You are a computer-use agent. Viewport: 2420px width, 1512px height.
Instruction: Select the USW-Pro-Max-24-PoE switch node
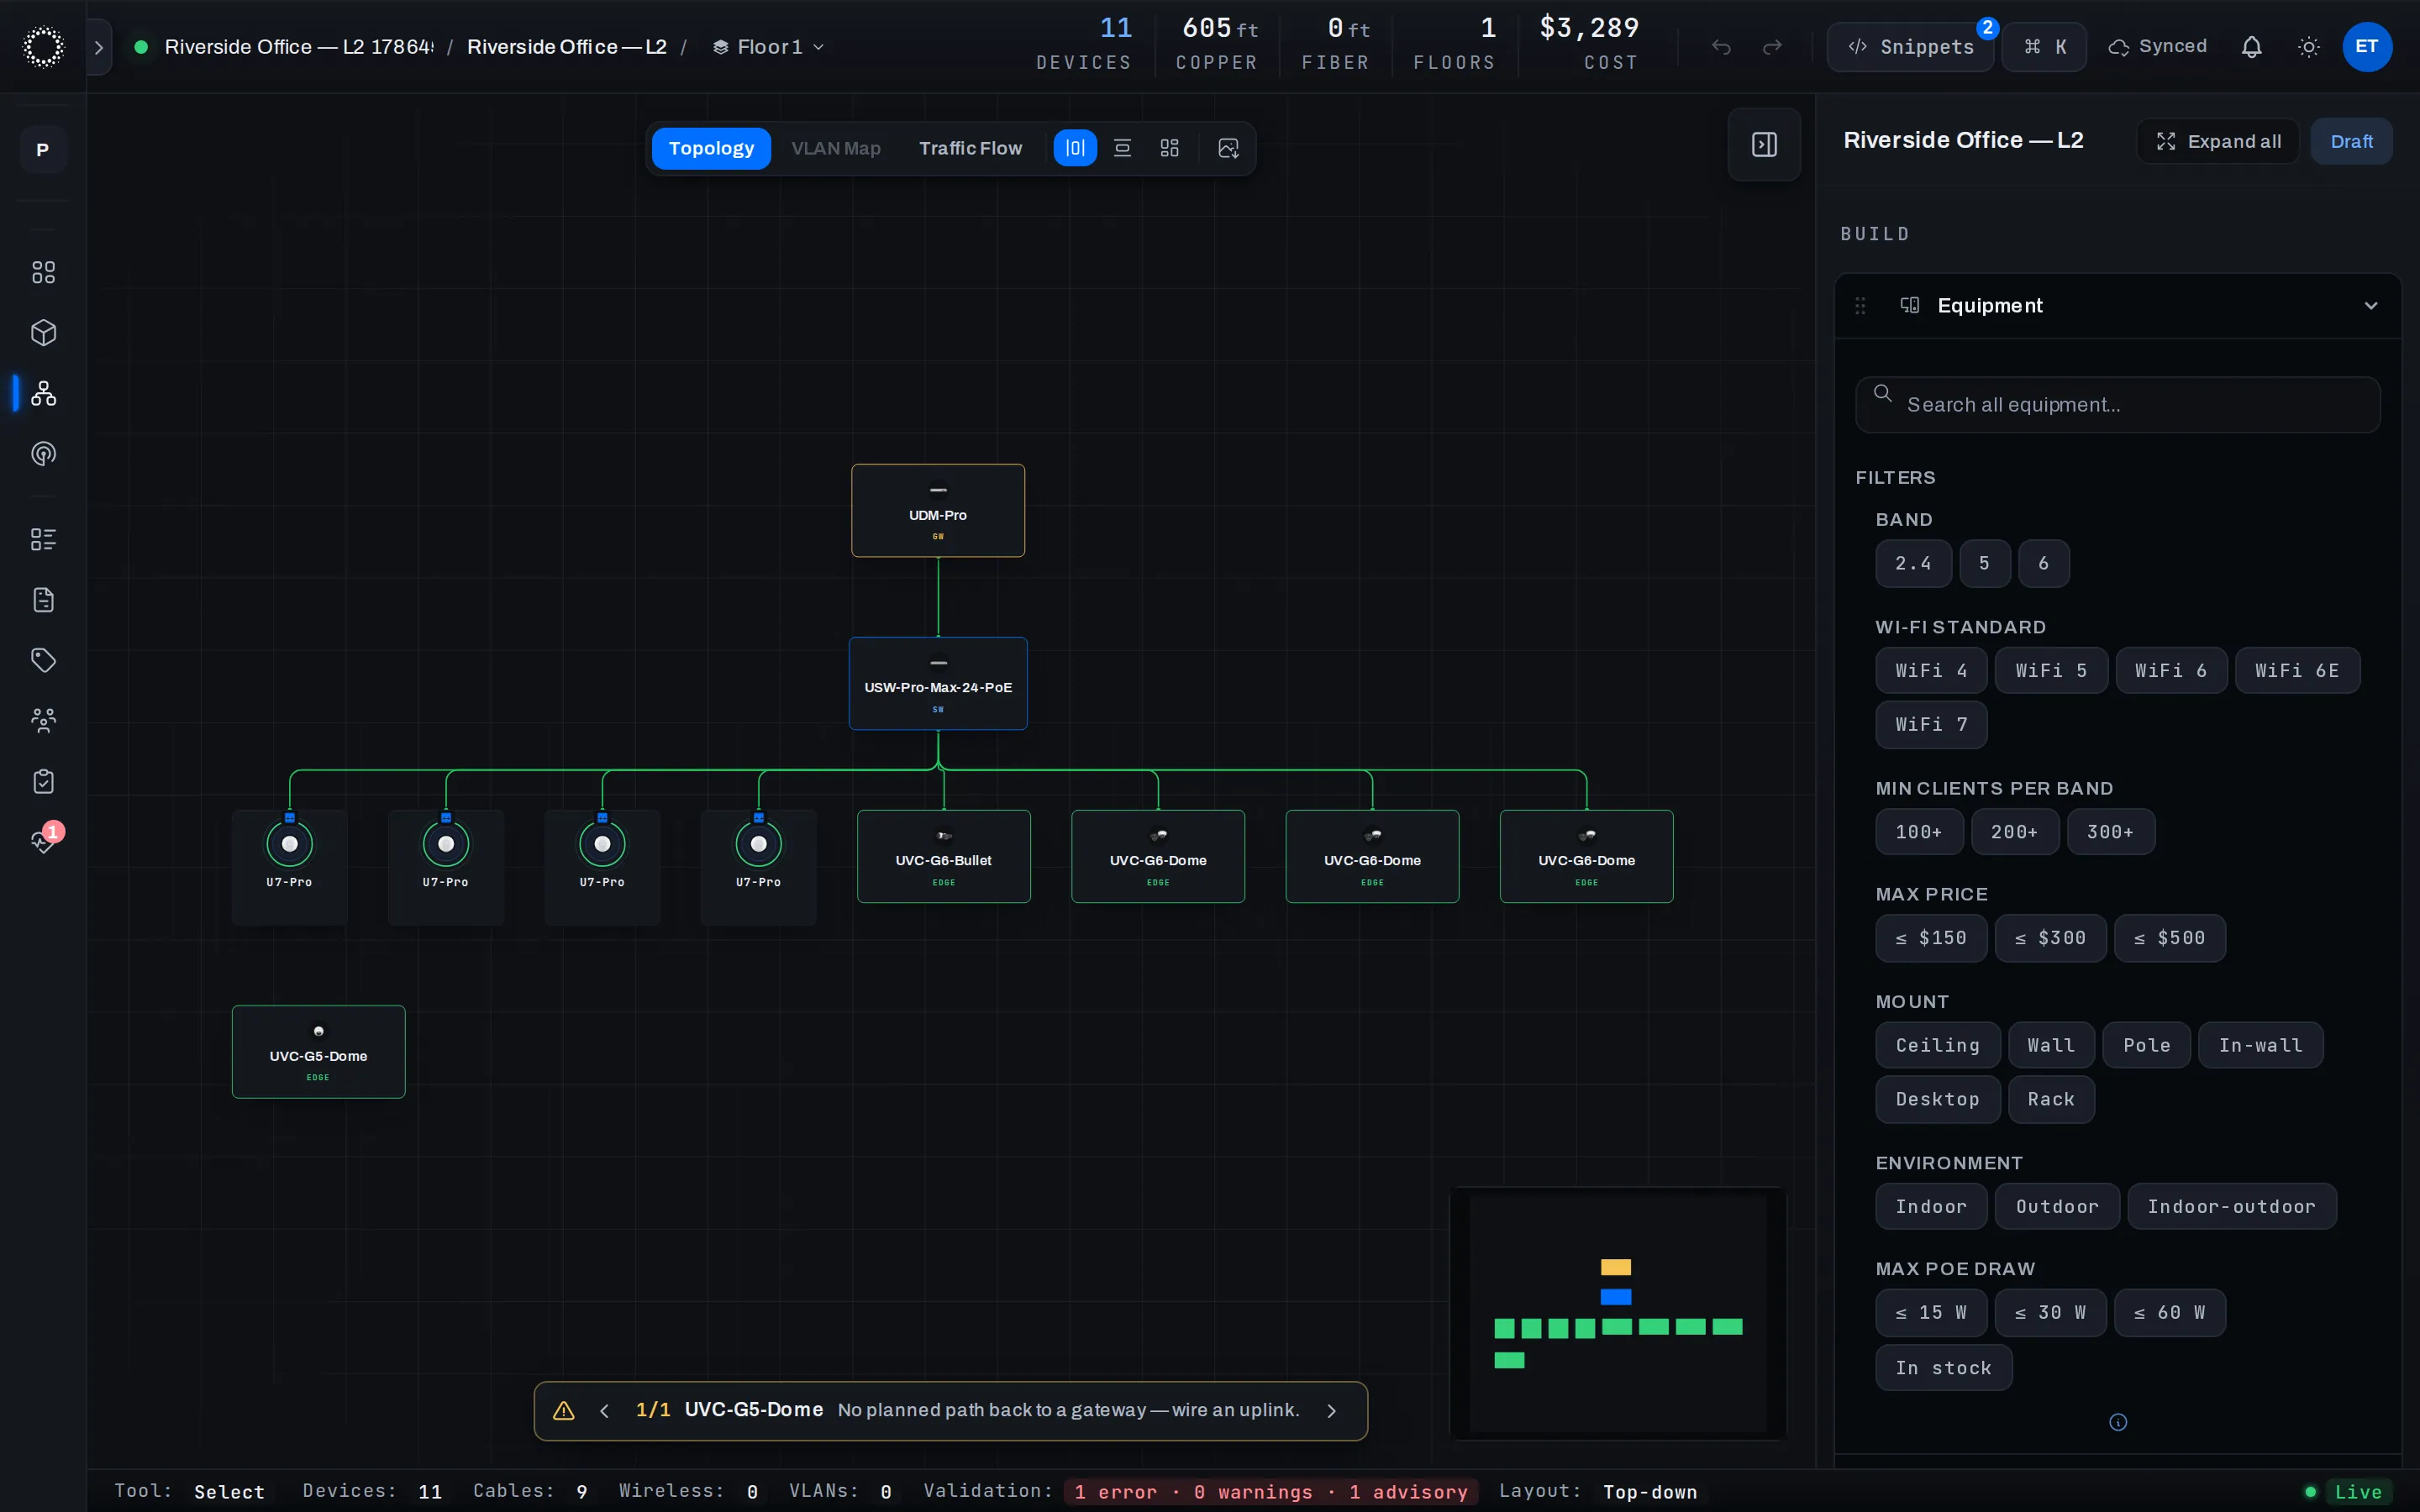(937, 683)
